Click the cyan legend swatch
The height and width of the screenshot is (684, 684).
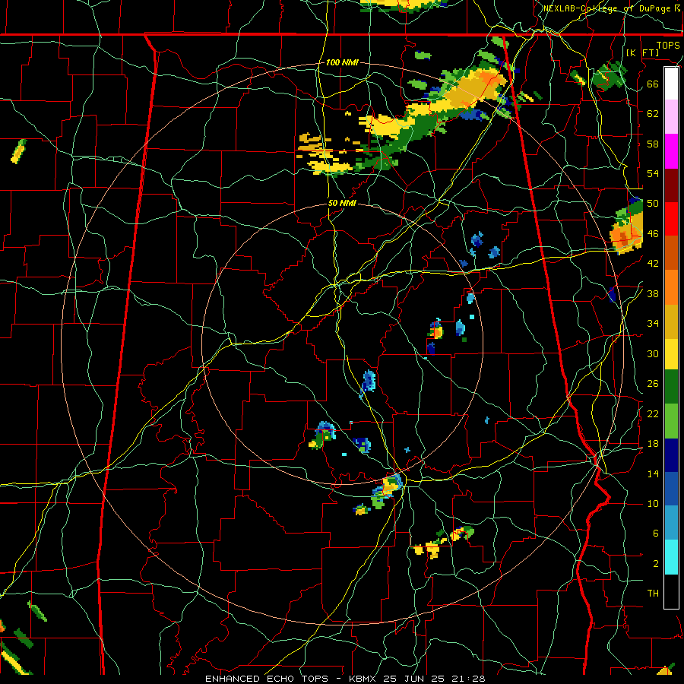pyautogui.click(x=671, y=557)
